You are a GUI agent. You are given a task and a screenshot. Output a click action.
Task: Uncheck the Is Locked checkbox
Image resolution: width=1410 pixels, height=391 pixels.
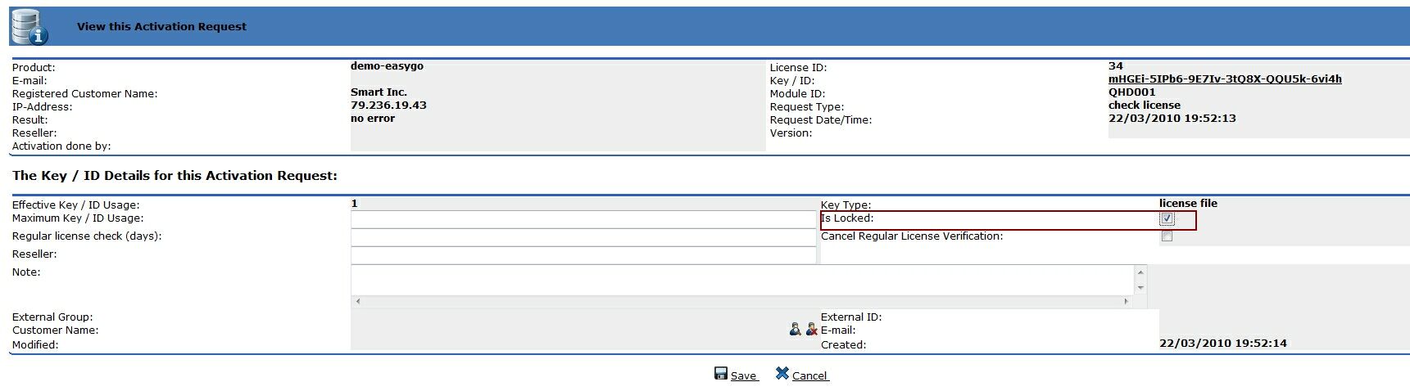1167,218
